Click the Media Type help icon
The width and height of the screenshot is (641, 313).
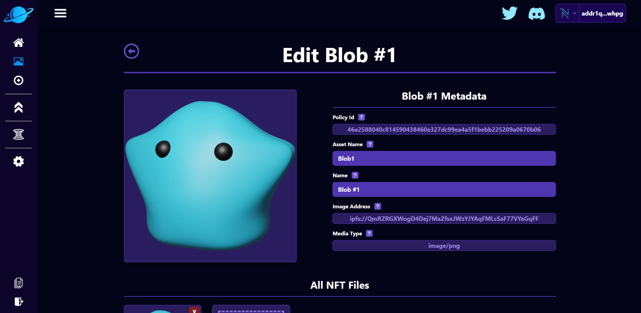coord(369,233)
